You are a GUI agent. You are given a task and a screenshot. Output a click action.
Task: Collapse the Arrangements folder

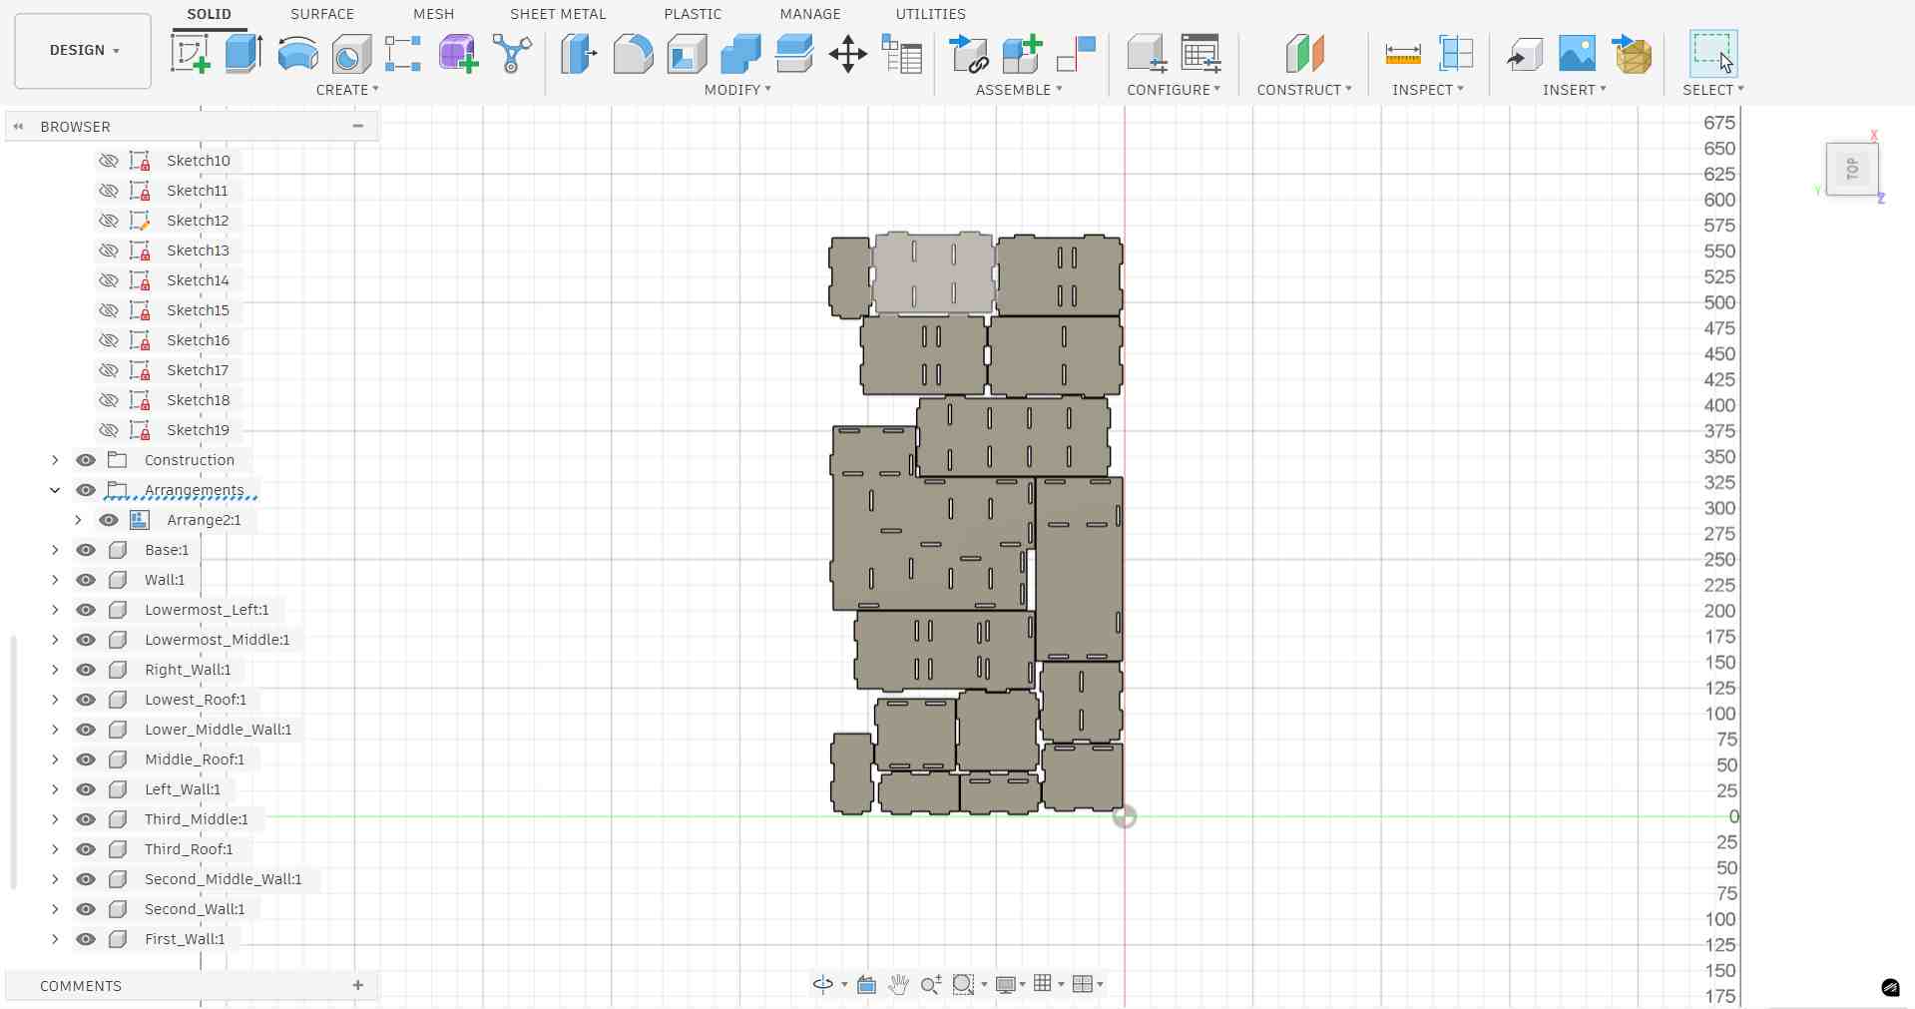tap(55, 490)
